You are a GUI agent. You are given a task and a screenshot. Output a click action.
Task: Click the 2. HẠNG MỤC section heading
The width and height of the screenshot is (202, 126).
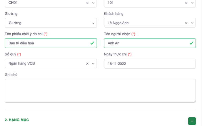(x=17, y=120)
